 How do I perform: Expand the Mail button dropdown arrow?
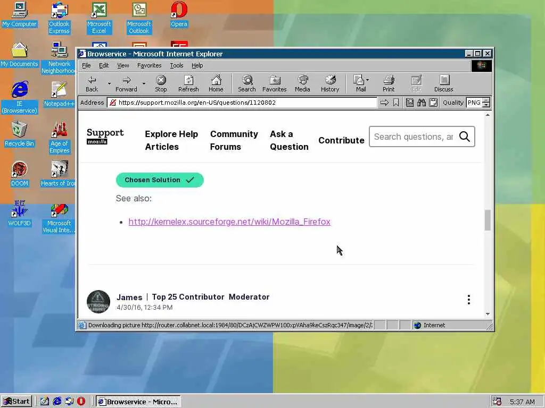tap(368, 80)
